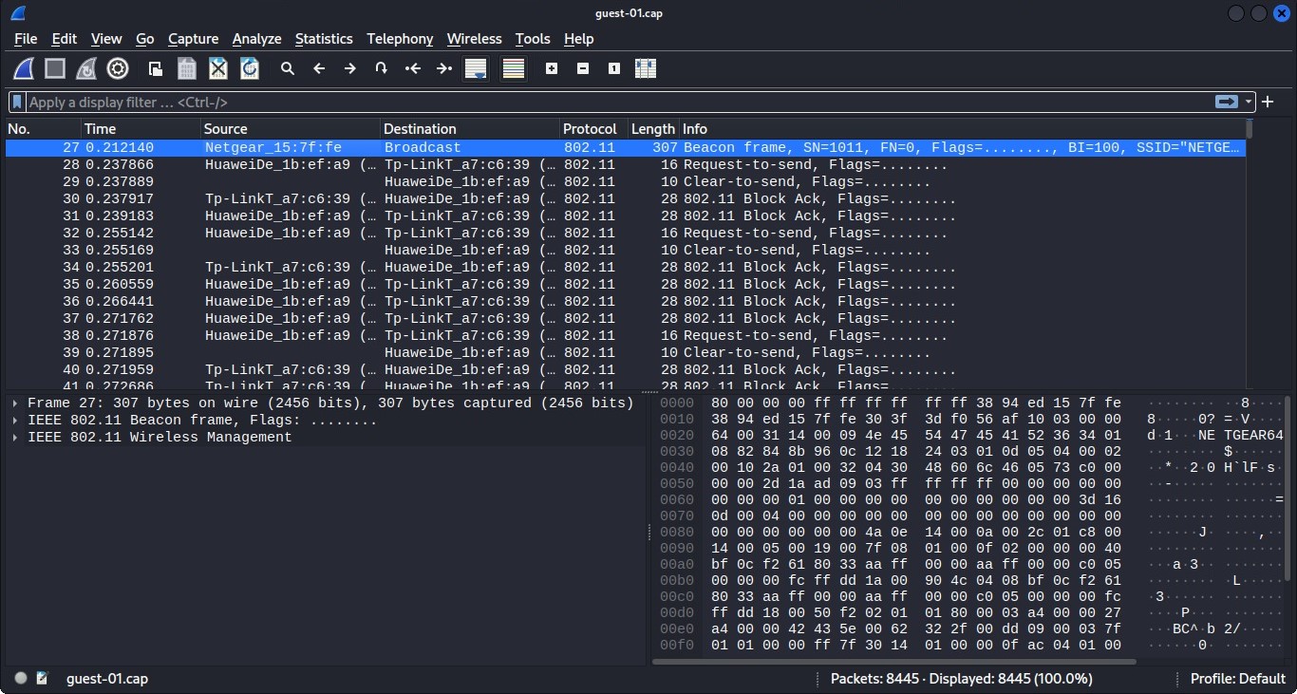Open the Wireless menu

(x=474, y=39)
